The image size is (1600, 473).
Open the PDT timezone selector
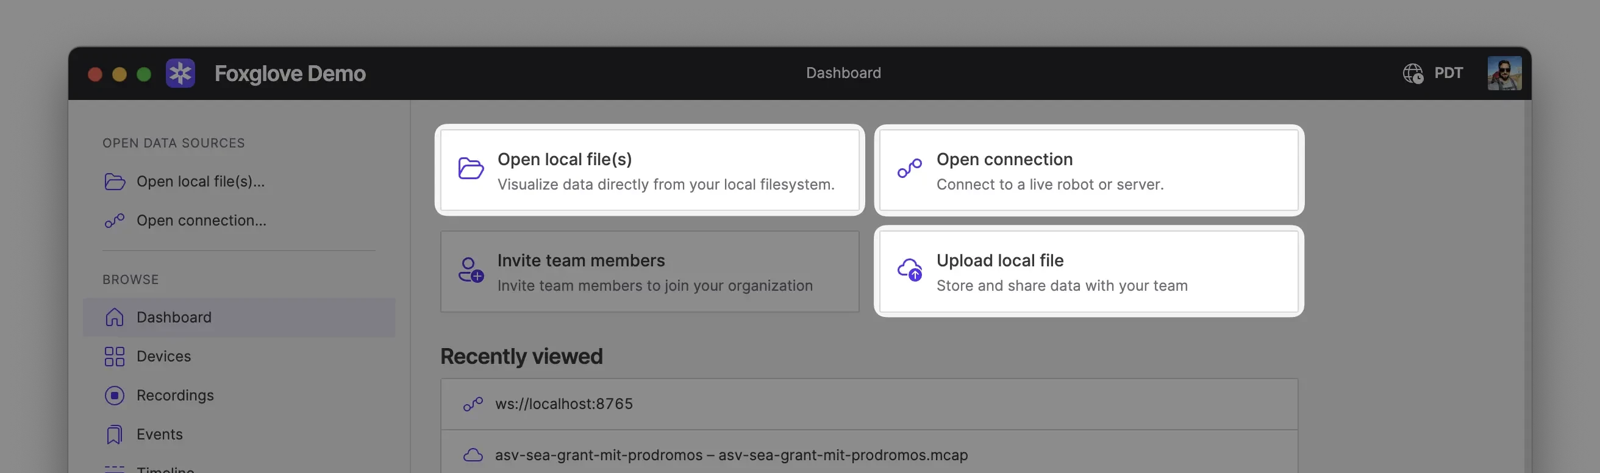click(x=1448, y=73)
